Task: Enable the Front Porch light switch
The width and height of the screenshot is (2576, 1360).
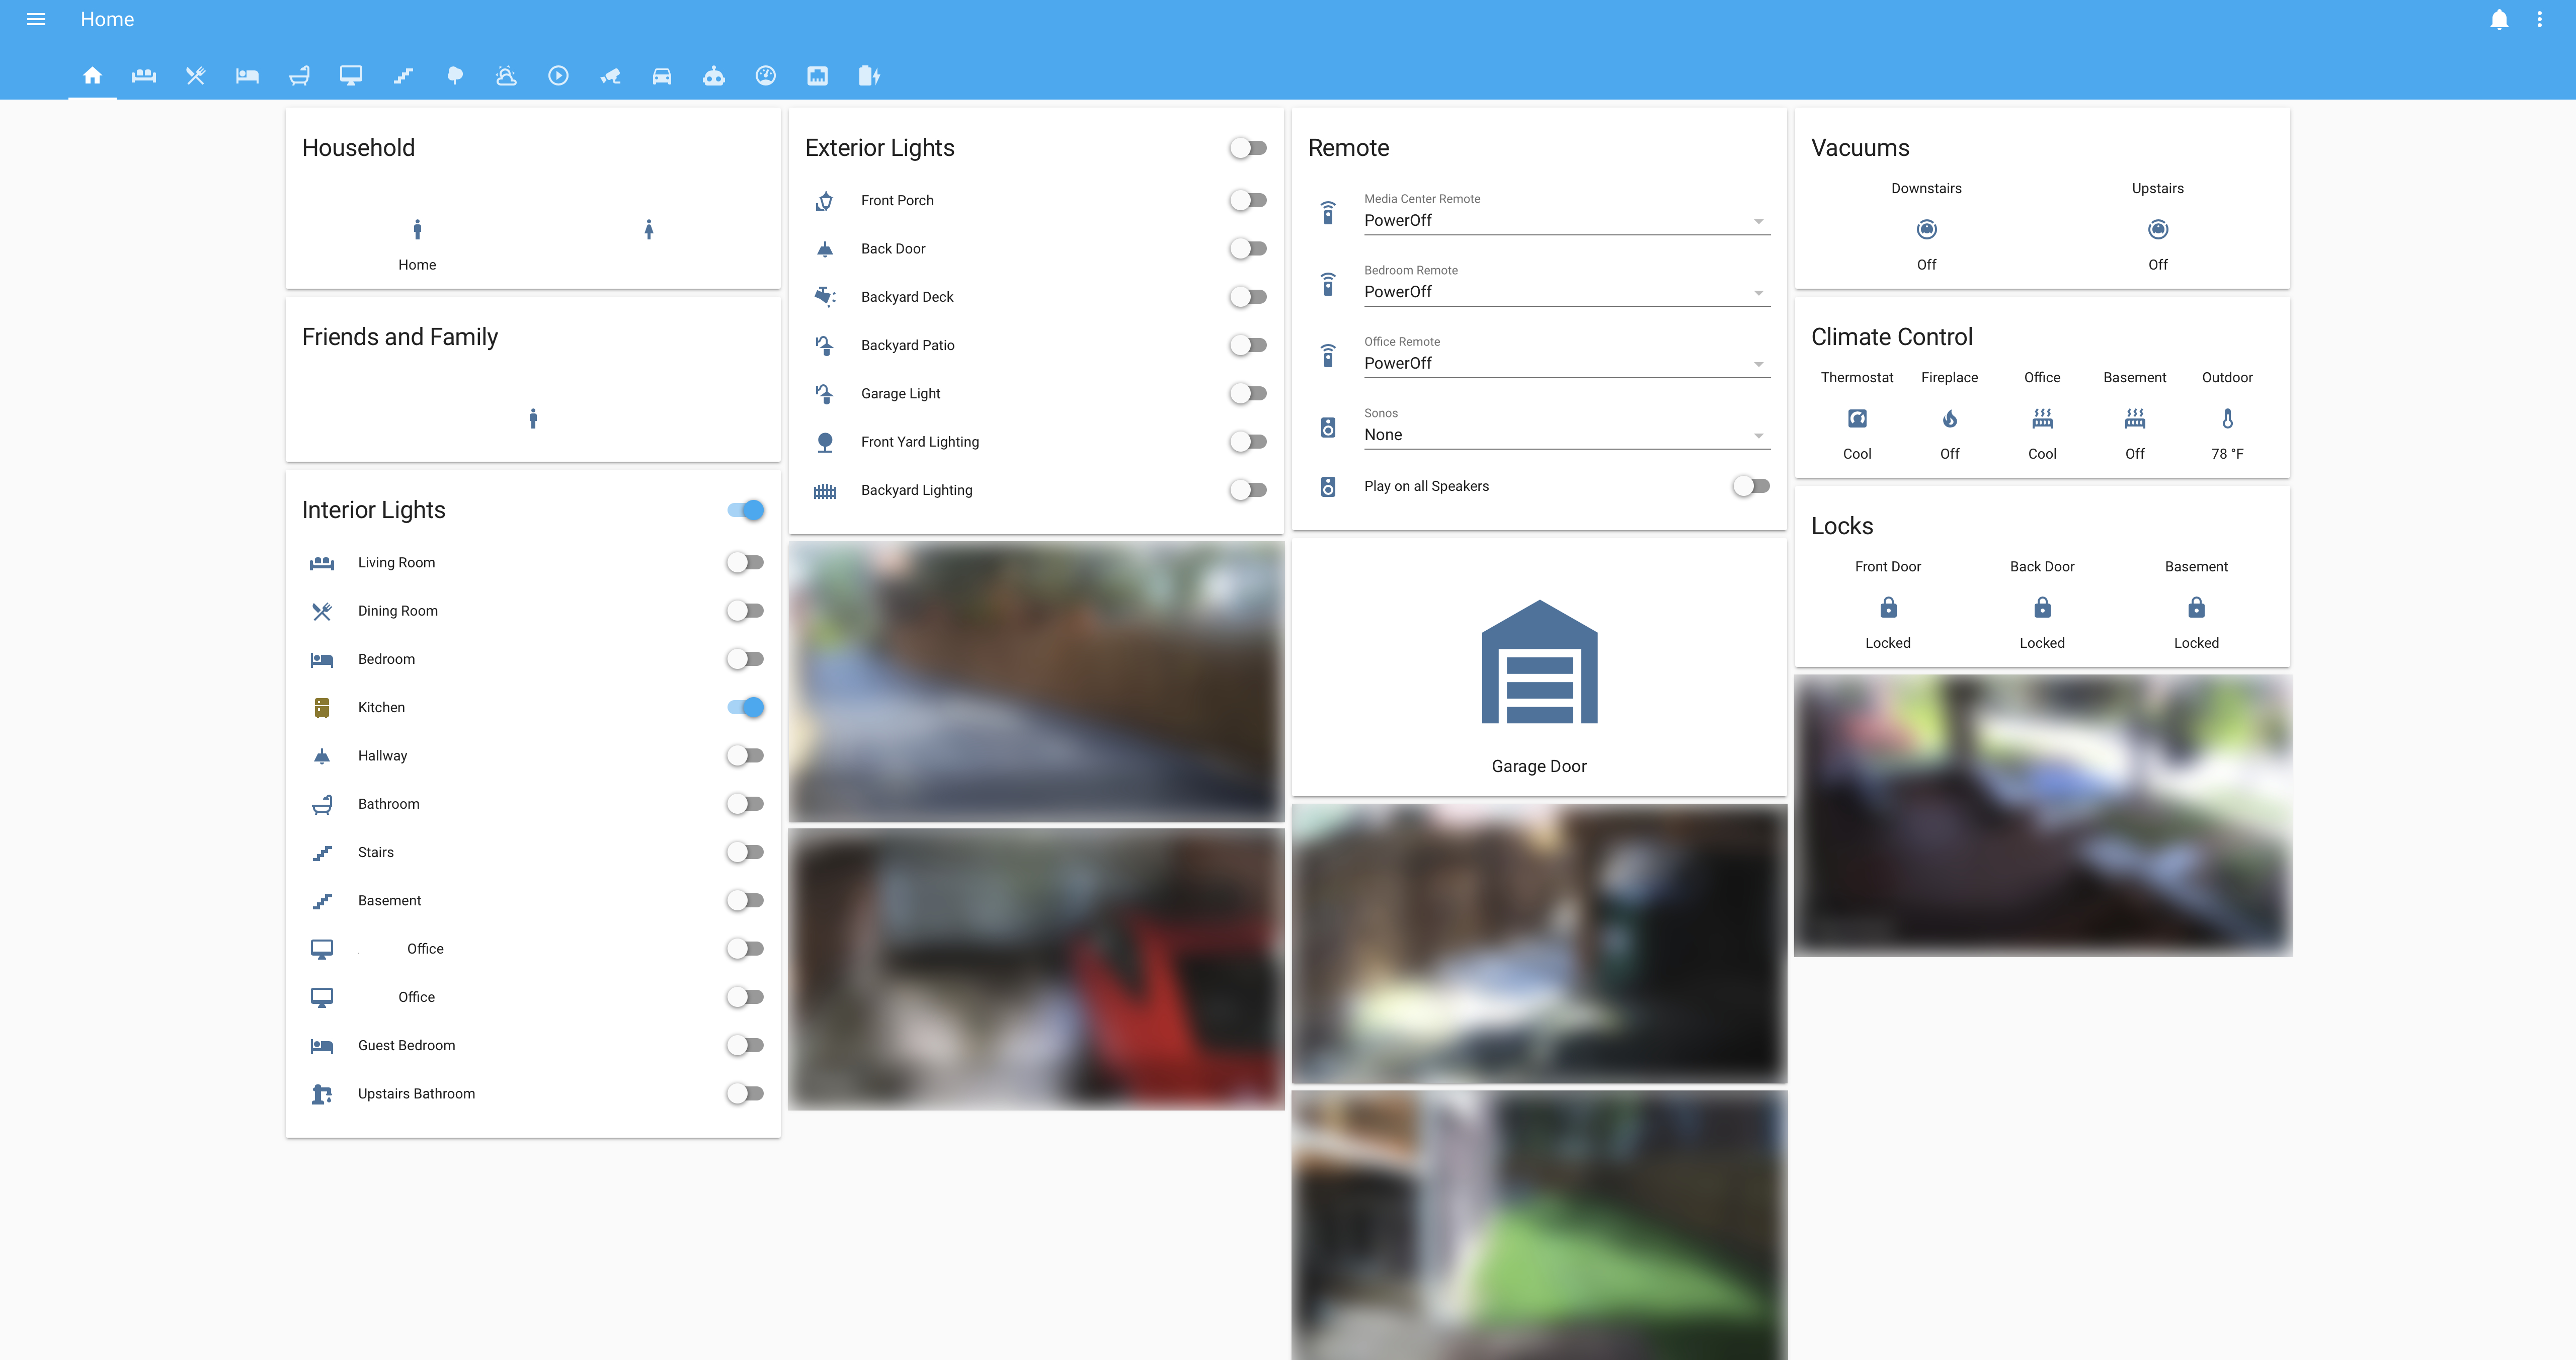Action: [1248, 200]
